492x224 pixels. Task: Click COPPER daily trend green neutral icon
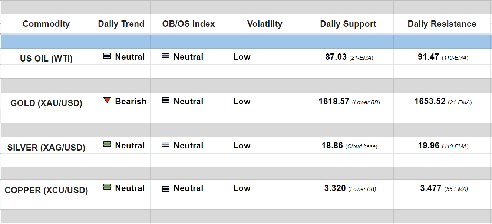coord(107,187)
